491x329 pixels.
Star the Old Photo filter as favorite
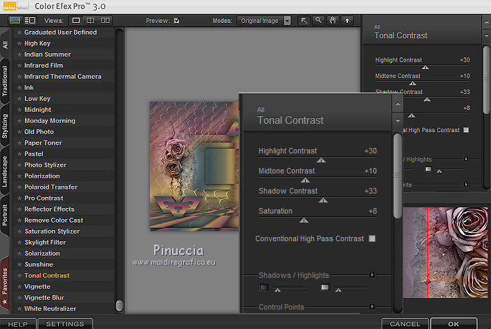click(x=19, y=132)
